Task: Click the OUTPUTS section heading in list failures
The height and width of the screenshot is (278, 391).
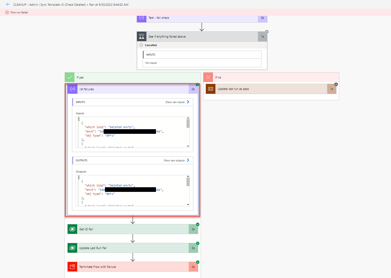Action: click(82, 161)
